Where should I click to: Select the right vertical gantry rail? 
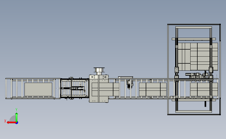[x=211, y=69]
